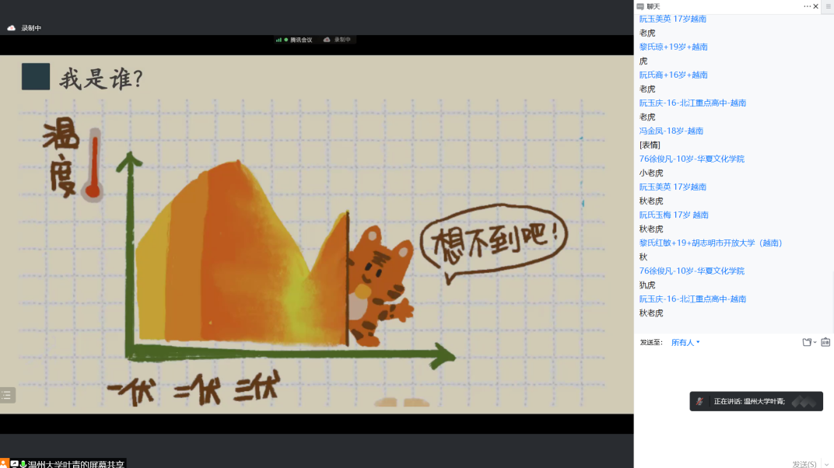Click the green microphone icon of the presenter

pos(23,464)
